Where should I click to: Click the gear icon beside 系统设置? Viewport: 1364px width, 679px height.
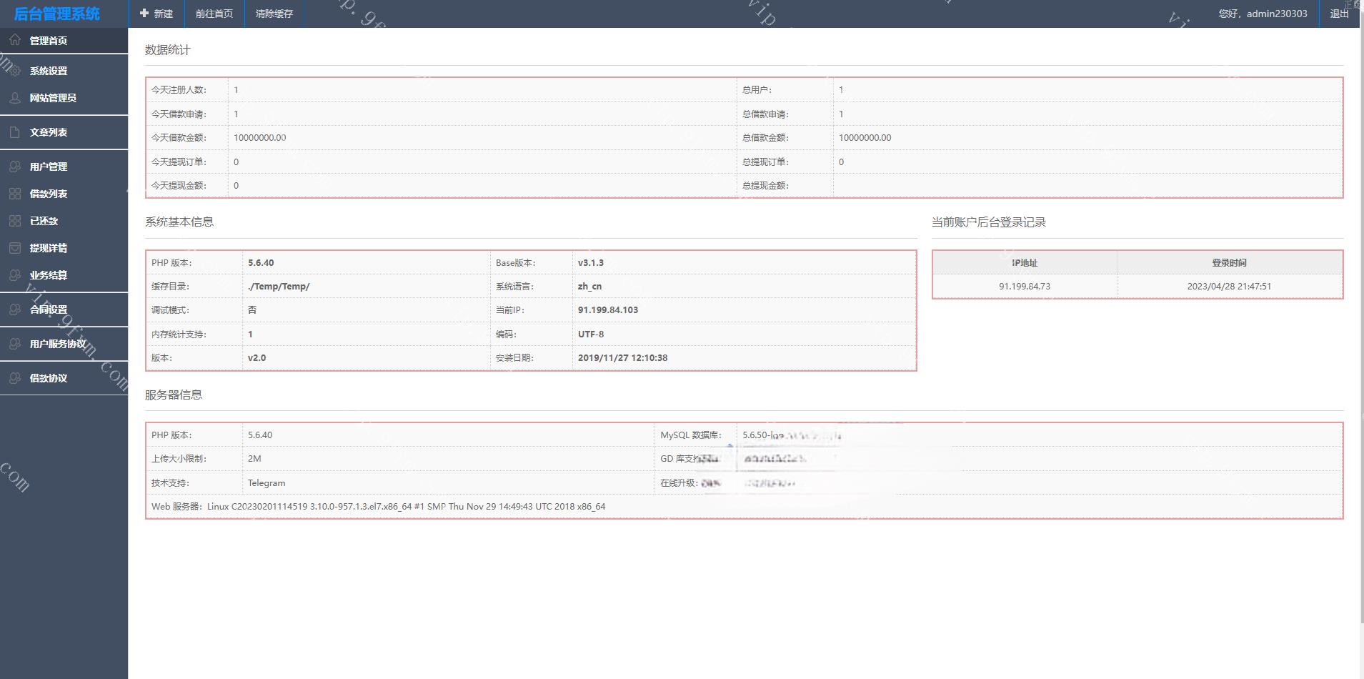pos(15,70)
